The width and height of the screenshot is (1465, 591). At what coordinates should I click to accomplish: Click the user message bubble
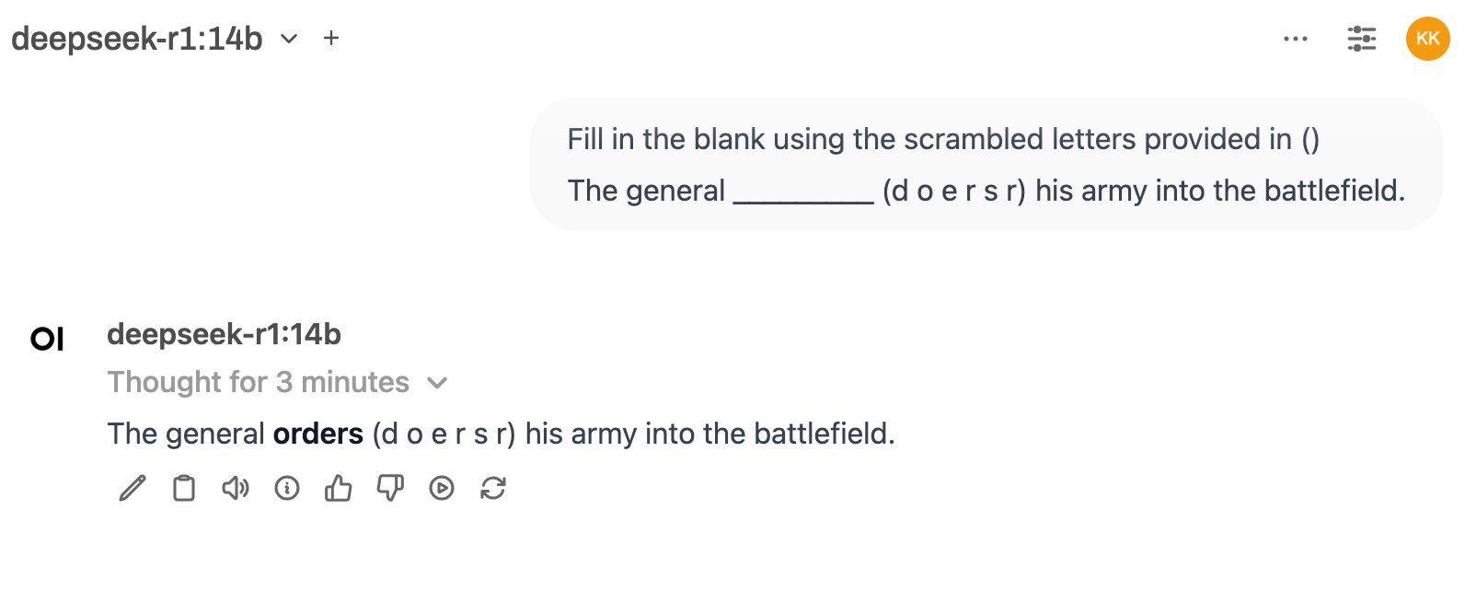click(986, 165)
